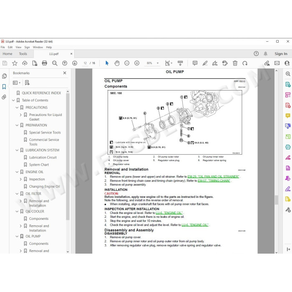Go to the previous page

[65, 63]
